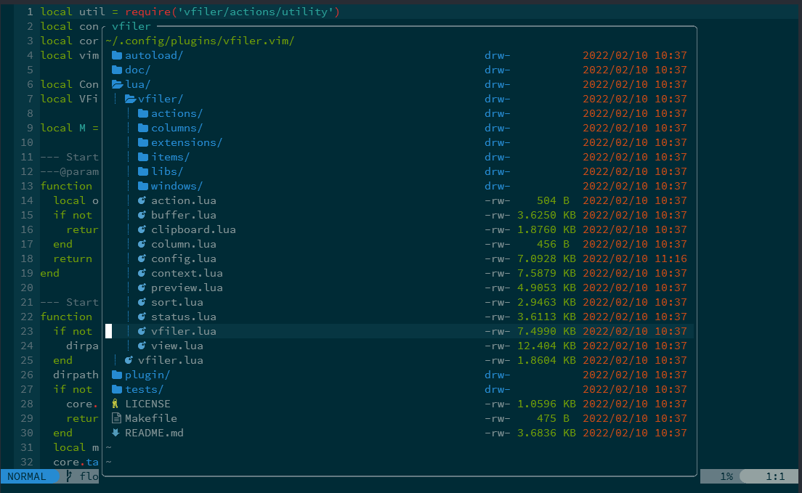Click the require call on line 1
This screenshot has width=802, height=493.
point(232,12)
